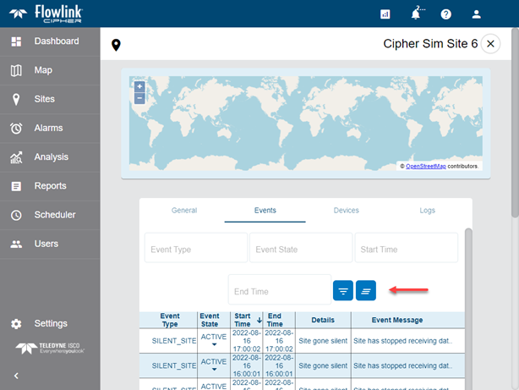
Task: Switch to the Devices tab
Action: tap(346, 211)
